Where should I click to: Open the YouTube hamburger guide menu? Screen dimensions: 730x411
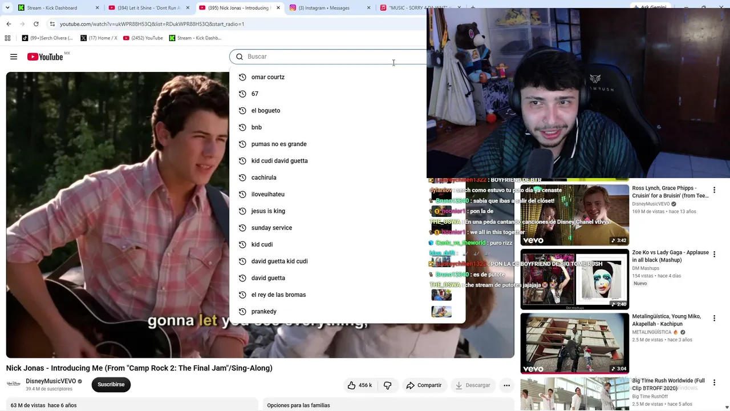click(x=14, y=57)
